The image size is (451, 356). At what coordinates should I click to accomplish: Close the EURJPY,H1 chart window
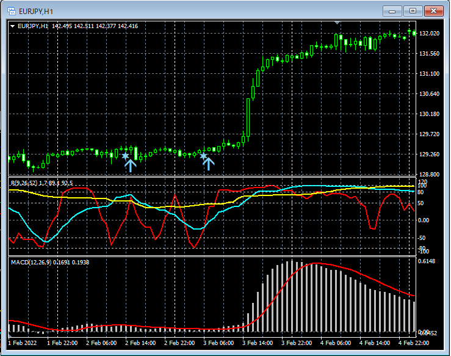click(x=434, y=10)
